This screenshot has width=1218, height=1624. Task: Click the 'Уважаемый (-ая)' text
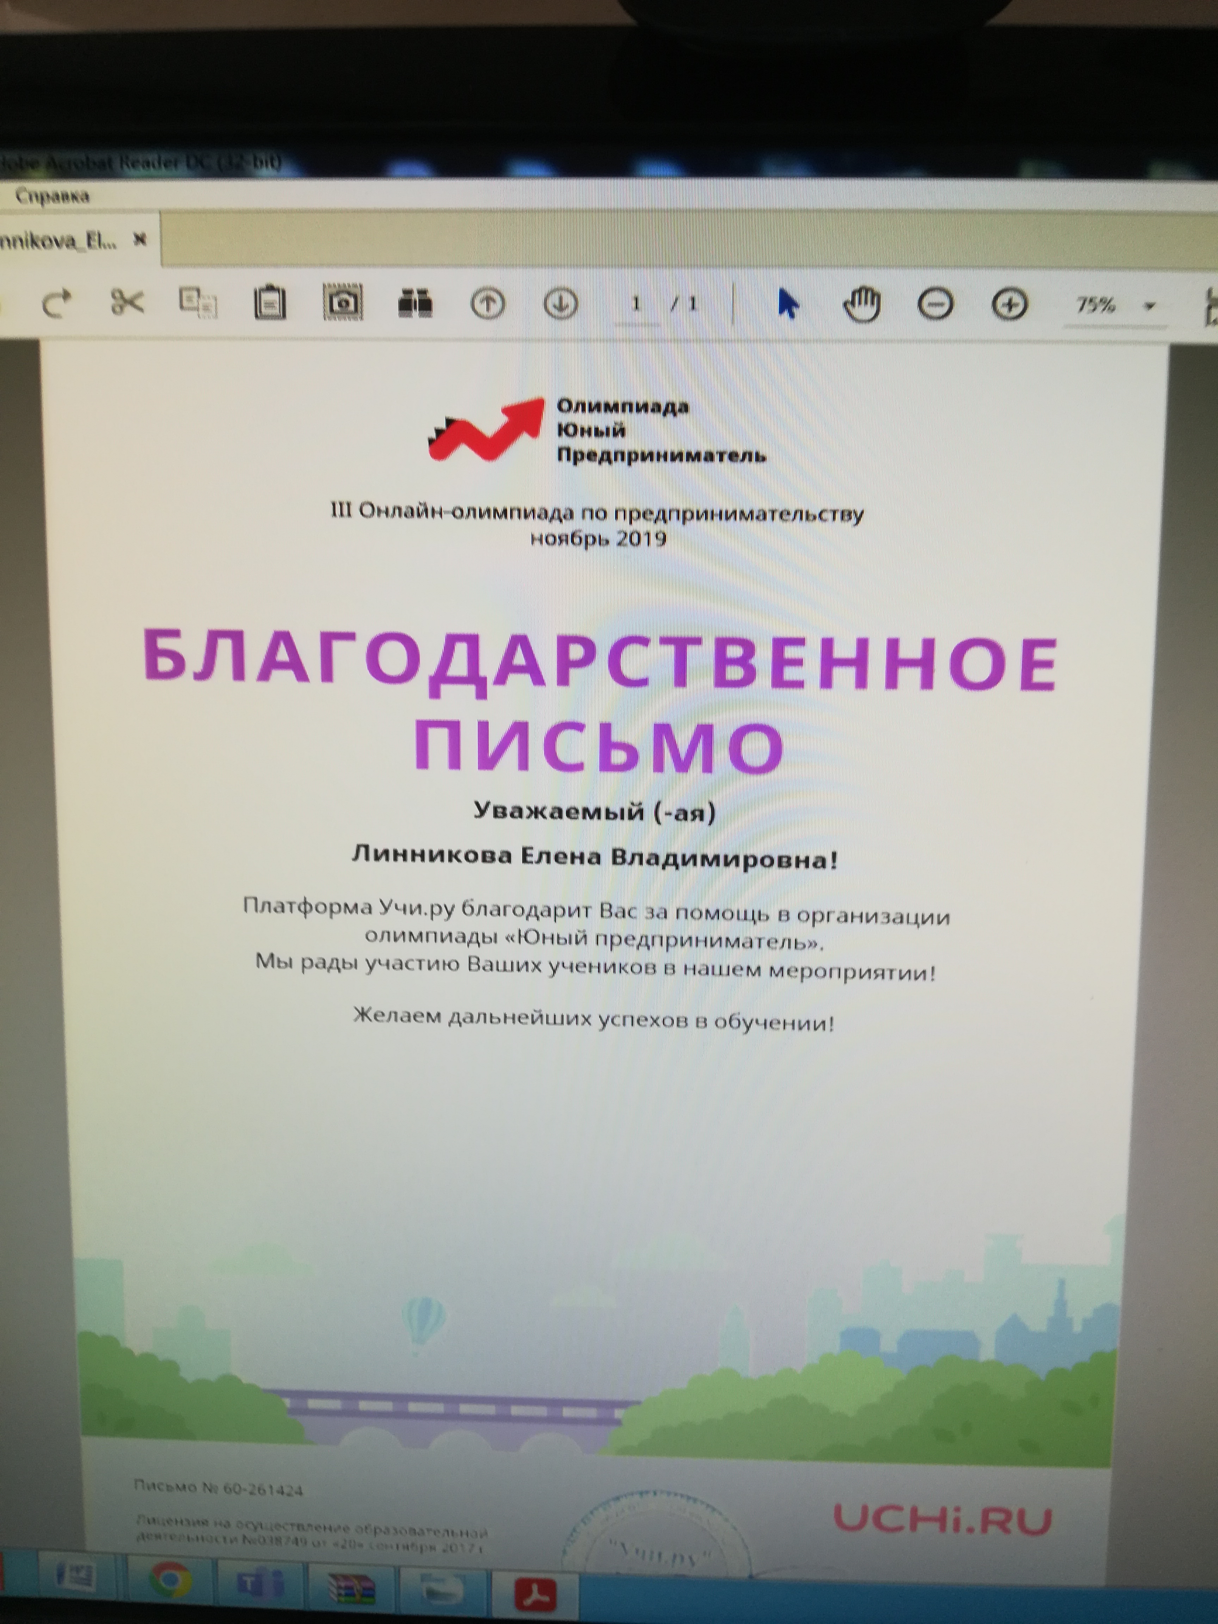595,811
